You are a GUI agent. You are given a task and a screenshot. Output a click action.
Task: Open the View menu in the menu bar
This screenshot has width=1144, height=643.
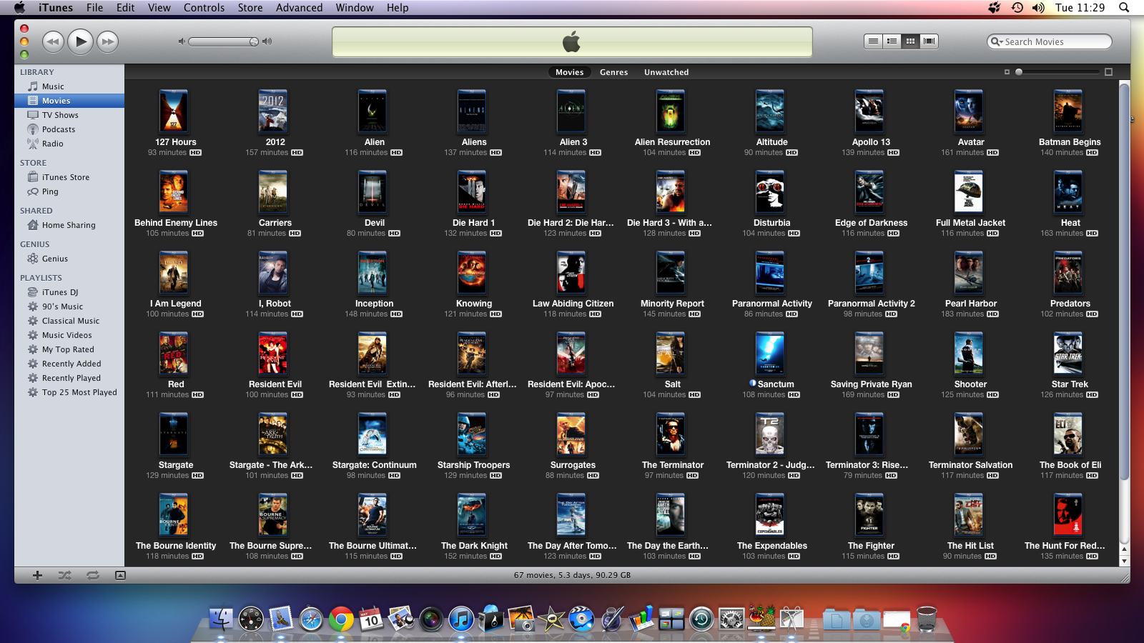(159, 8)
